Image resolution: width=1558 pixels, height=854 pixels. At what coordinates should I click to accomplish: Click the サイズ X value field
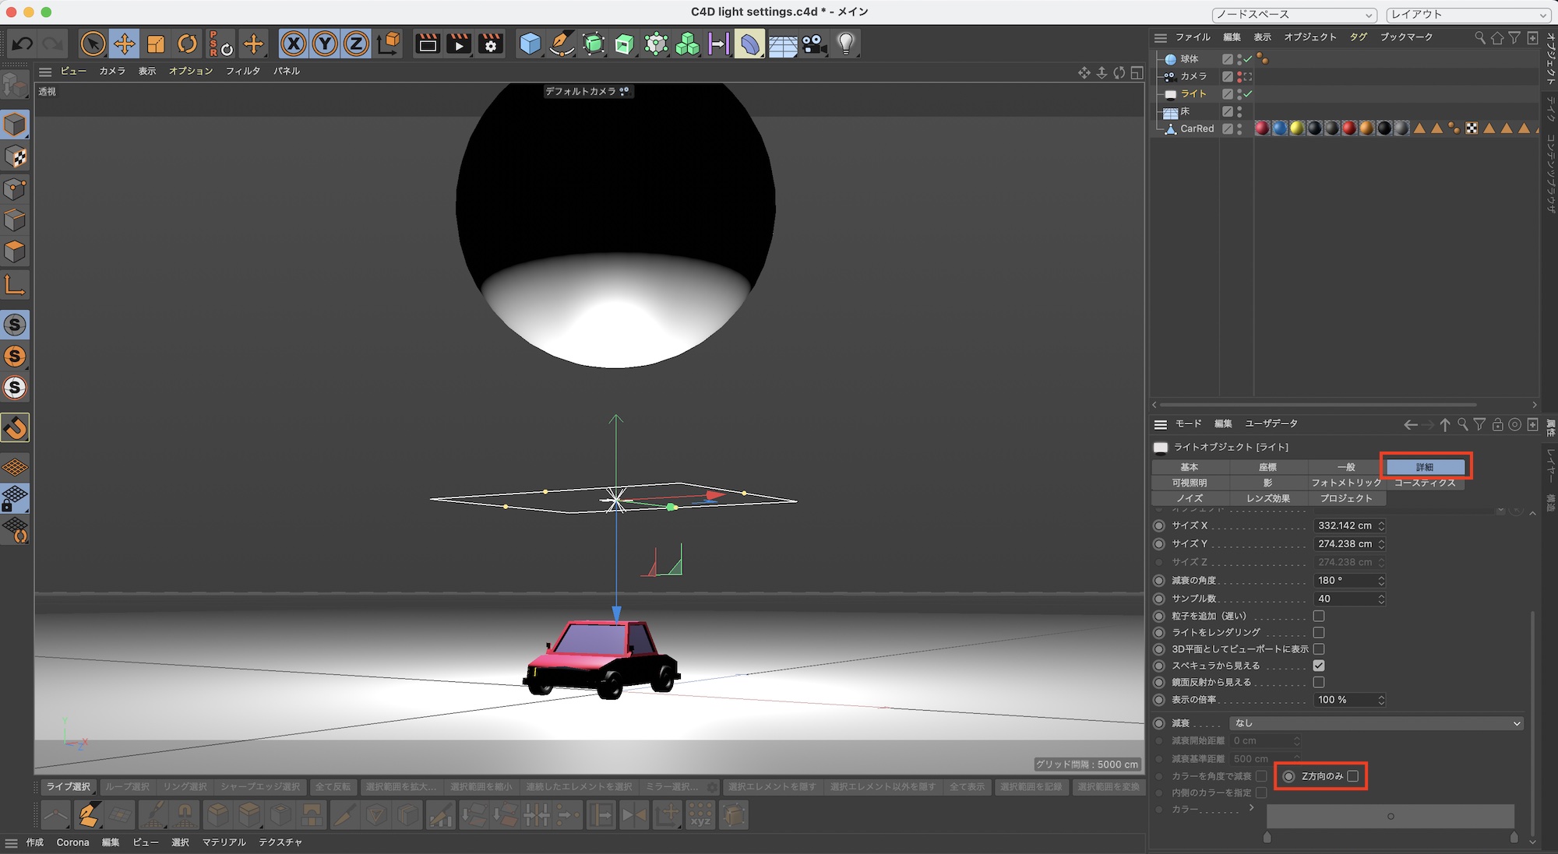(x=1345, y=526)
